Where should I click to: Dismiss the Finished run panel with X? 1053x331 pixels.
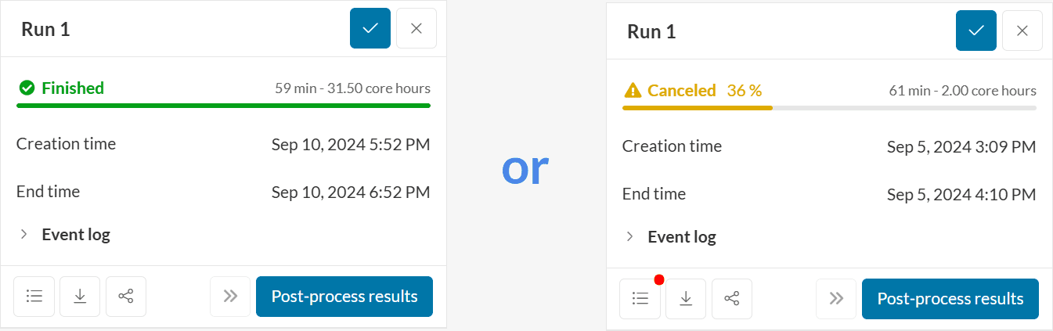point(417,28)
